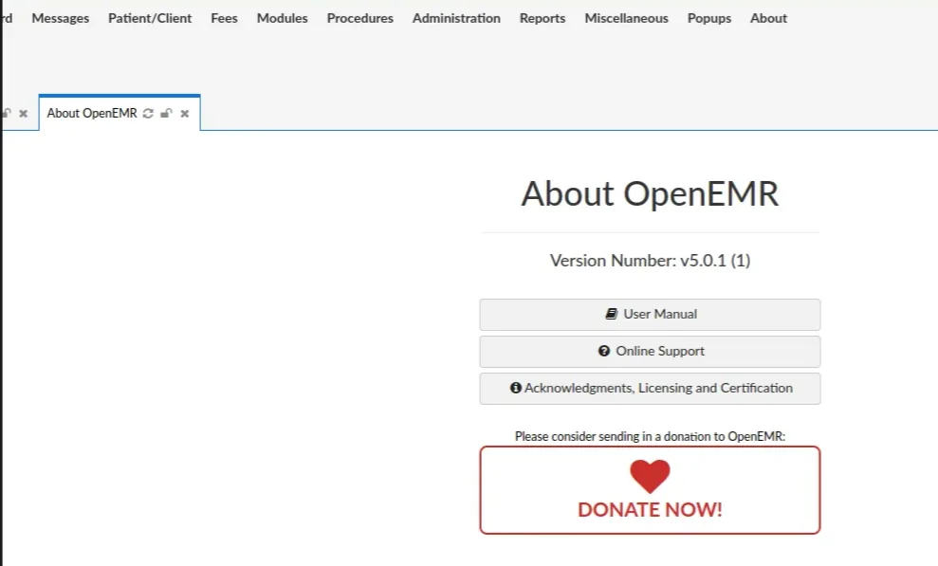Toggle lock on About OpenEMR tab
The height and width of the screenshot is (566, 938).
166,114
